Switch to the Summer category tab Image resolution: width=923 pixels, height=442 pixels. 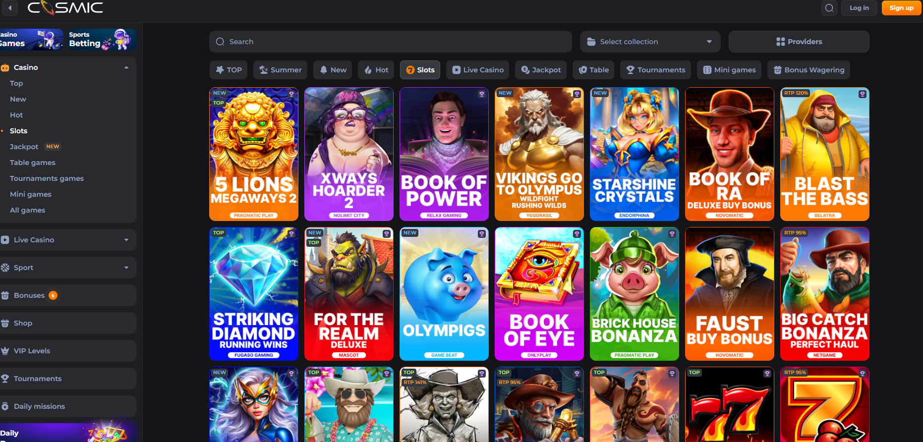(x=281, y=70)
